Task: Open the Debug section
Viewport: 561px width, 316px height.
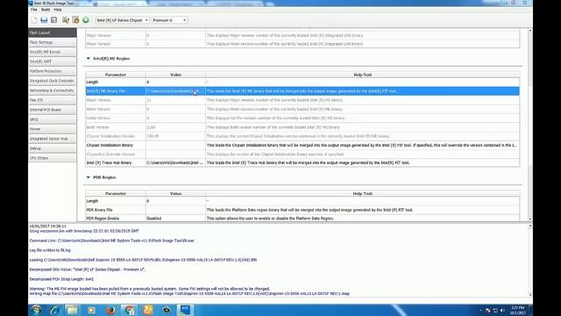Action: pos(53,148)
